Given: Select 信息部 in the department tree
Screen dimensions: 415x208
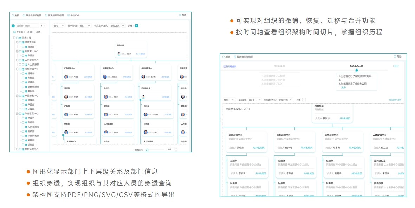Looking at the screenshot, I should pyautogui.click(x=31, y=145).
